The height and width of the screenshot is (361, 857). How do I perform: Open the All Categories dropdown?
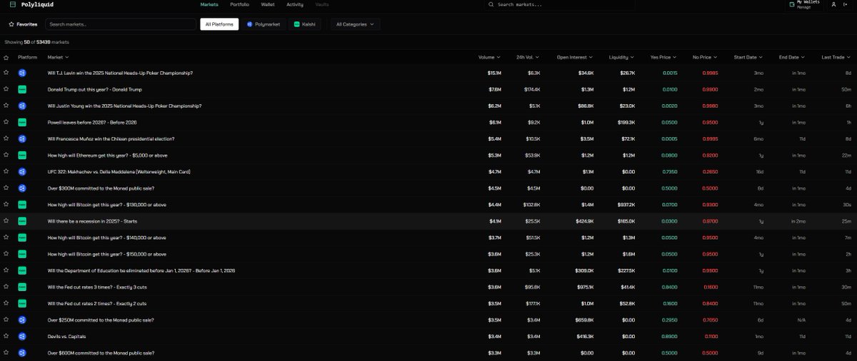point(355,24)
